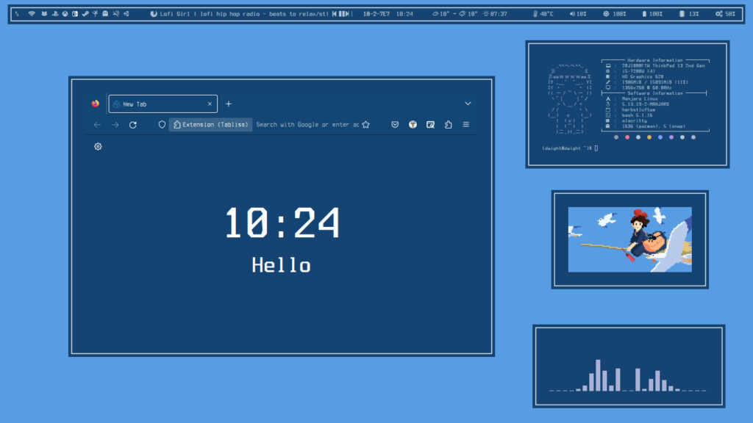Focus the Search with Google address field
Image resolution: width=753 pixels, height=423 pixels.
tap(307, 125)
